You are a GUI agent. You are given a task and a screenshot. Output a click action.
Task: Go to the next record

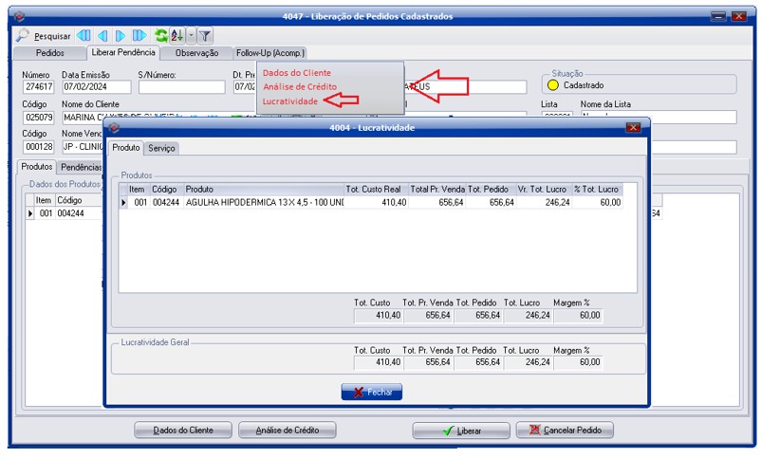tap(121, 36)
